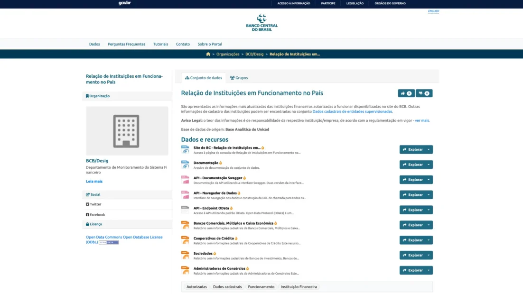Expand Explorar dropdown for Sociedades
This screenshot has height=294, width=523.
(x=429, y=255)
